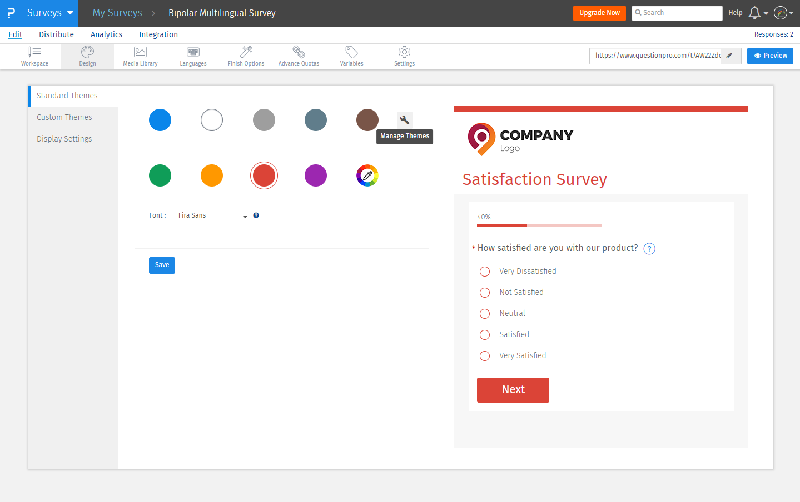Switch to the Analytics tab
The height and width of the screenshot is (502, 800).
point(106,34)
